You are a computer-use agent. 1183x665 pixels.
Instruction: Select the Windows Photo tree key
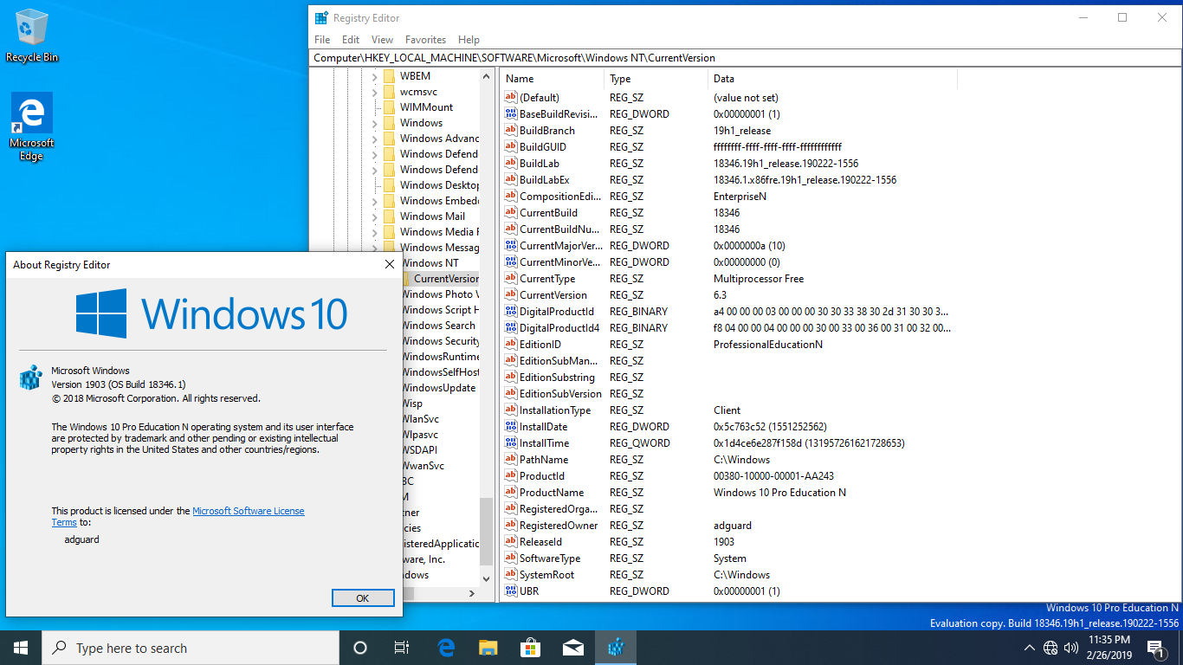pyautogui.click(x=440, y=294)
